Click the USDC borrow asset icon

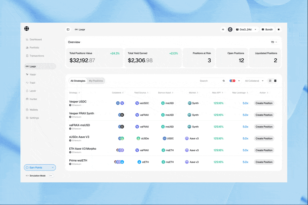tap(165, 139)
